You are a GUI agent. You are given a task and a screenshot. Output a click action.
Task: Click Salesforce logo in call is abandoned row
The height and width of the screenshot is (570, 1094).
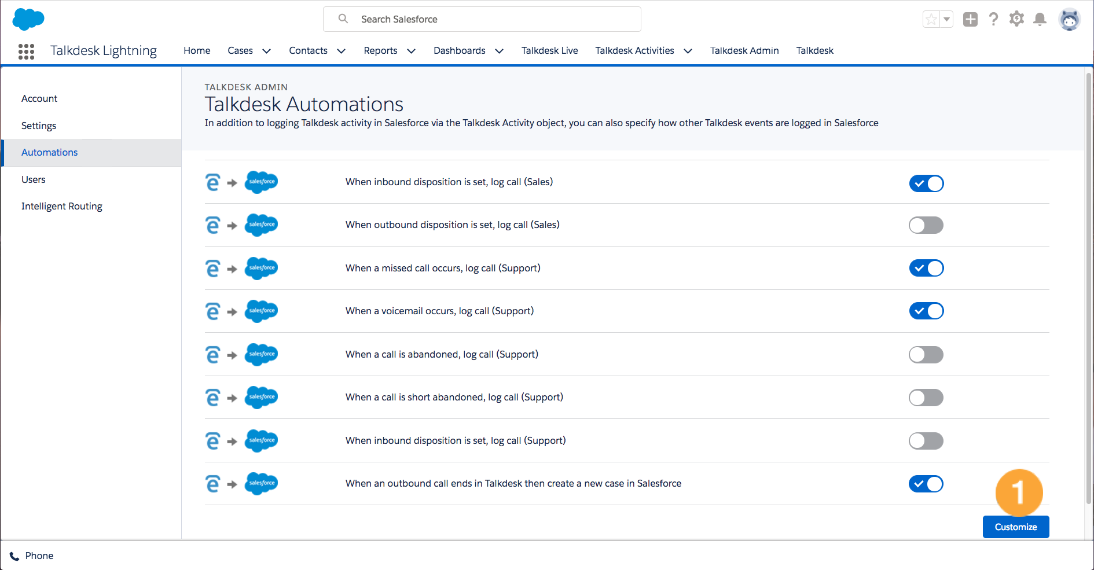[x=262, y=354]
